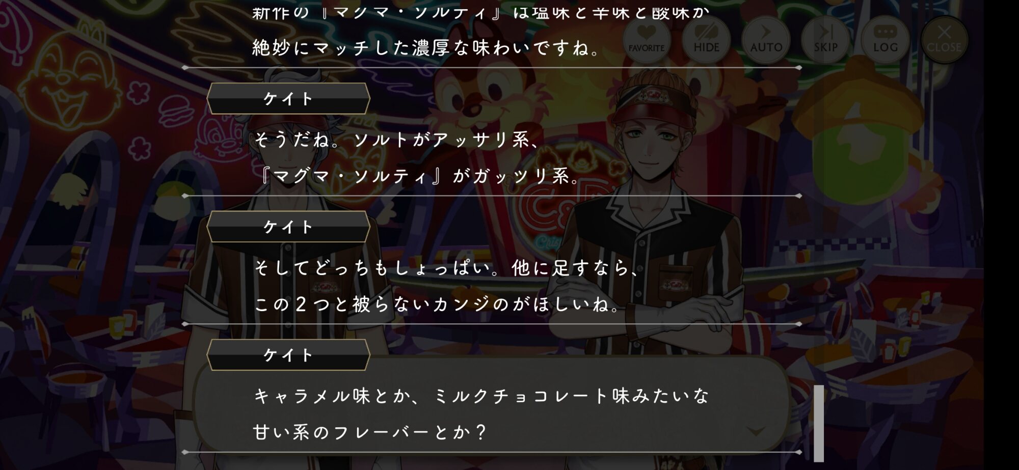Image resolution: width=1019 pixels, height=470 pixels.
Task: Click log line starting そうだね。ソルトが
Action: (397, 140)
